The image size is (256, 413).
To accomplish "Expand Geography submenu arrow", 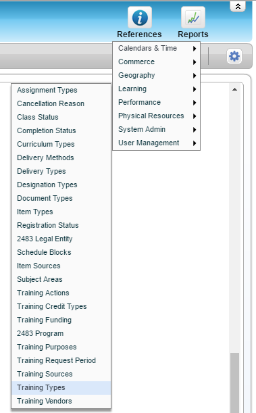I will pyautogui.click(x=195, y=76).
